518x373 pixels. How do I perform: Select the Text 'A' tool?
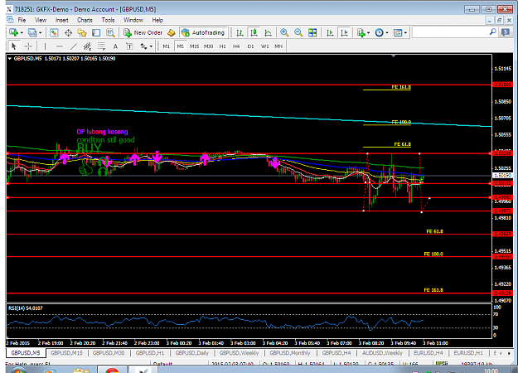115,46
